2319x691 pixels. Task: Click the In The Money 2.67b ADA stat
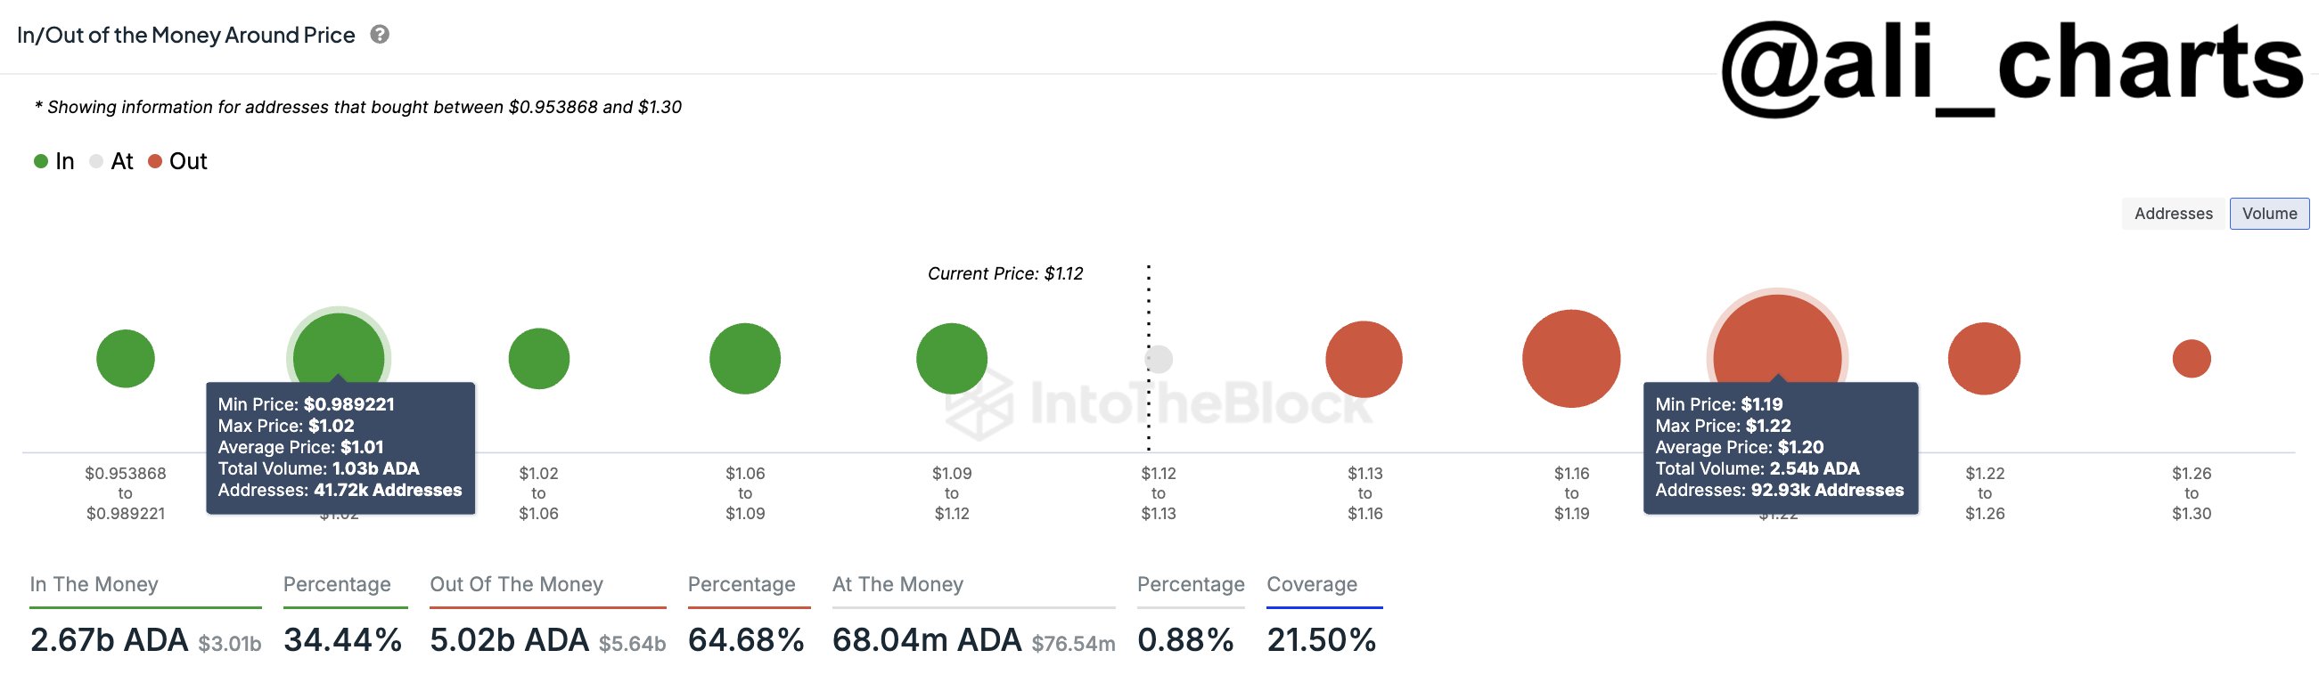click(109, 639)
